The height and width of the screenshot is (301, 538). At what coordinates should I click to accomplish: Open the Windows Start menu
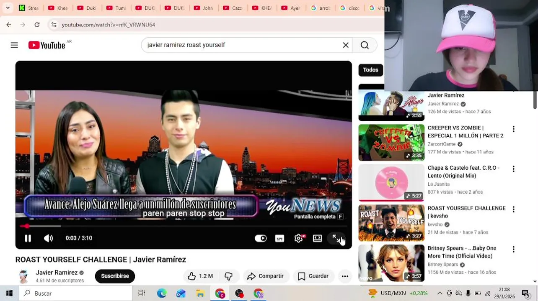tap(9, 293)
